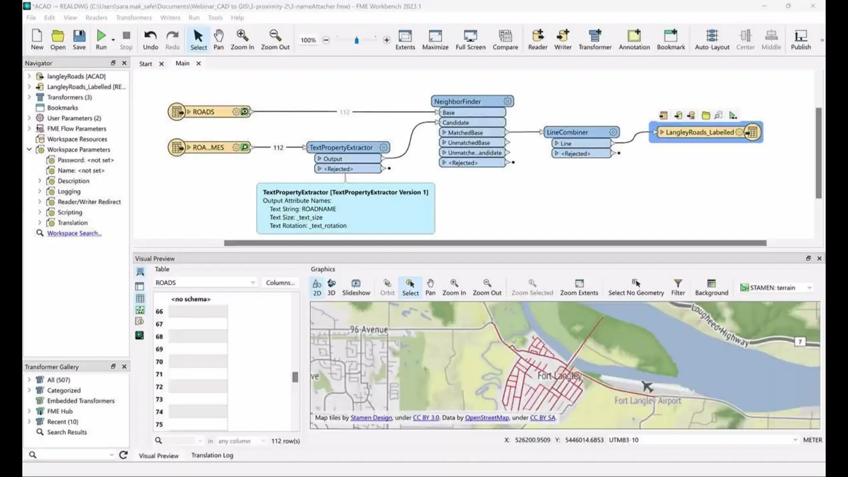Click Slideshow in the Graphics toolbar
848x477 pixels.
356,287
